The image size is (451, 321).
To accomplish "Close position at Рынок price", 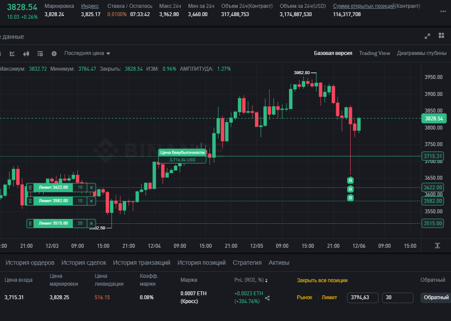I will tap(304, 297).
